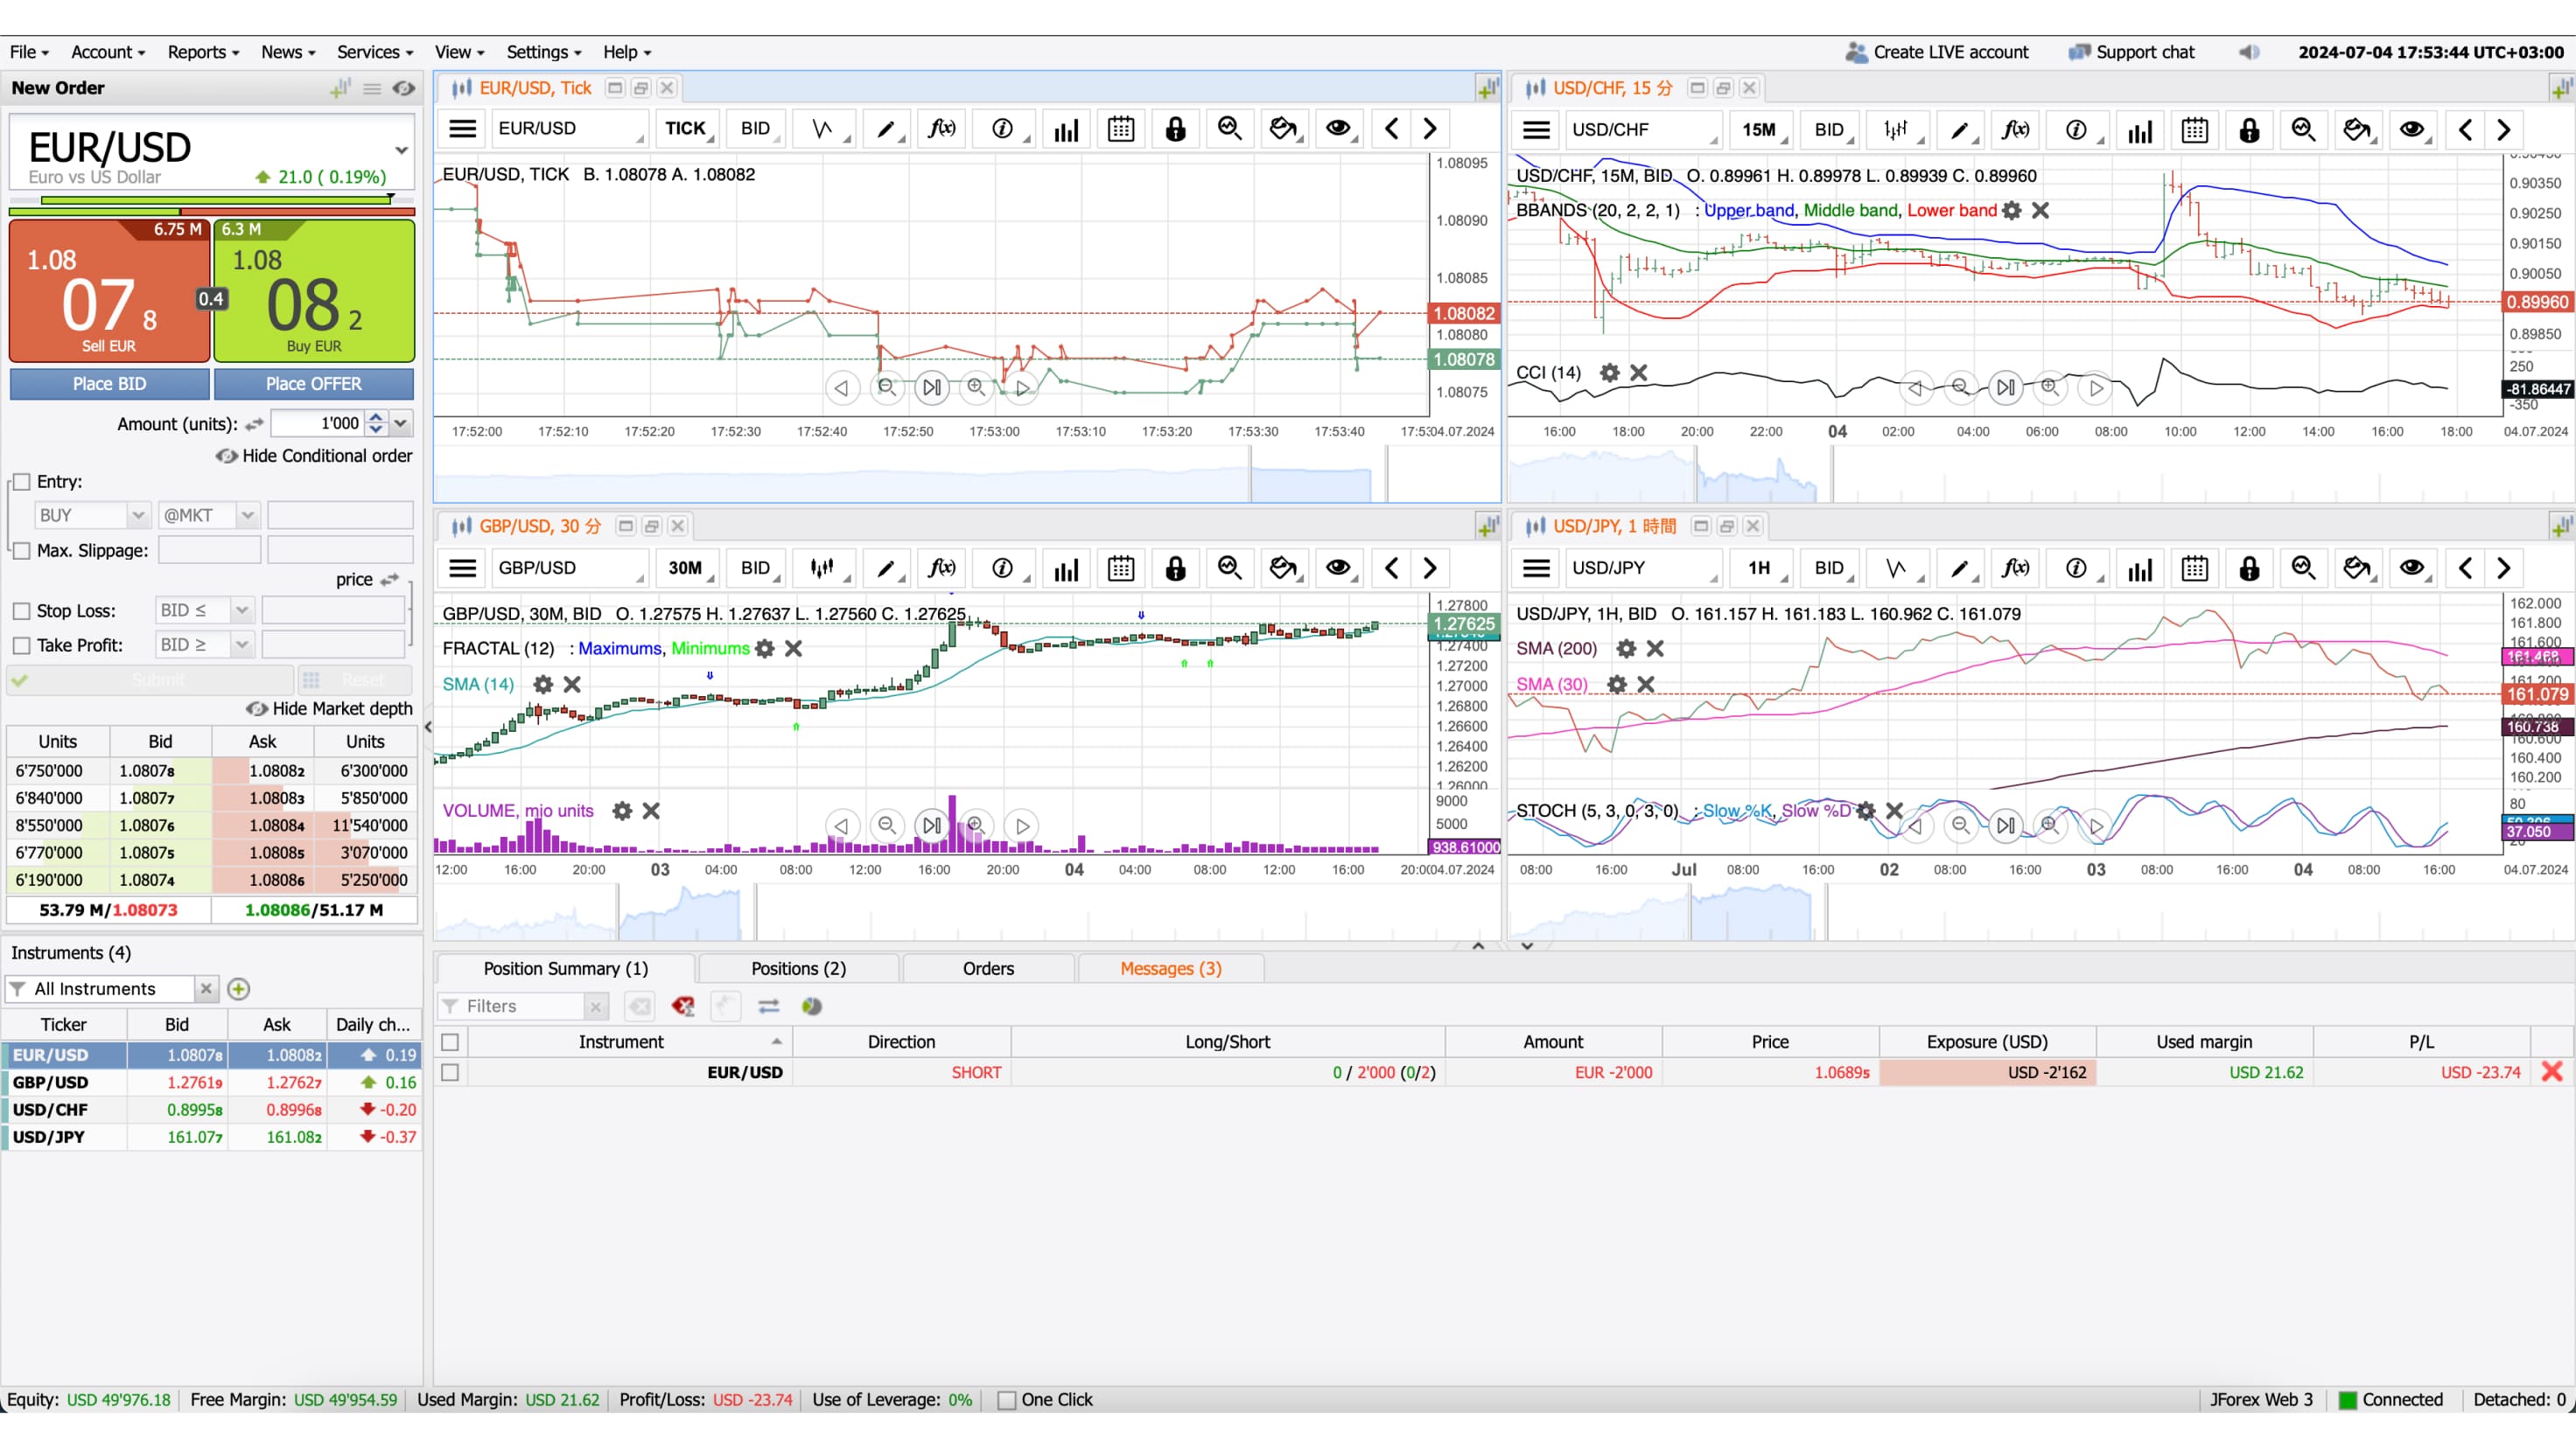Click the sound speaker icon in top bar
This screenshot has width=2576, height=1449.
point(2248,52)
